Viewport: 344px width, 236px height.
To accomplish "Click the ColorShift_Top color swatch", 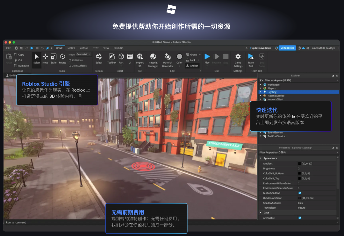I will coord(299,179).
